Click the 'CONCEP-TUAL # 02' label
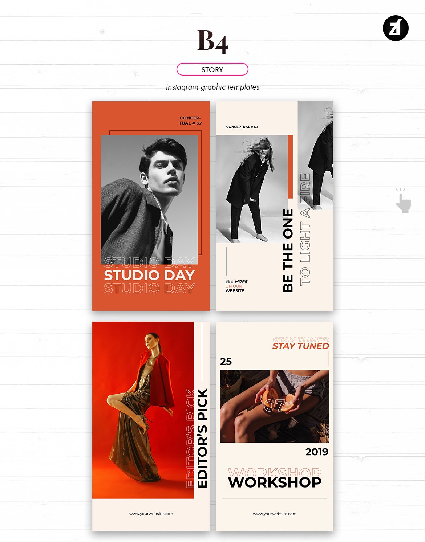Image resolution: width=425 pixels, height=542 pixels. pyautogui.click(x=190, y=121)
